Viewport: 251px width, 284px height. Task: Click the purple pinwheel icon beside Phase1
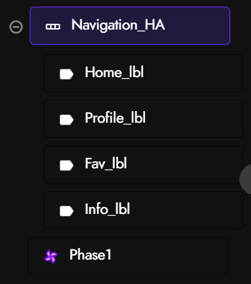tap(51, 256)
